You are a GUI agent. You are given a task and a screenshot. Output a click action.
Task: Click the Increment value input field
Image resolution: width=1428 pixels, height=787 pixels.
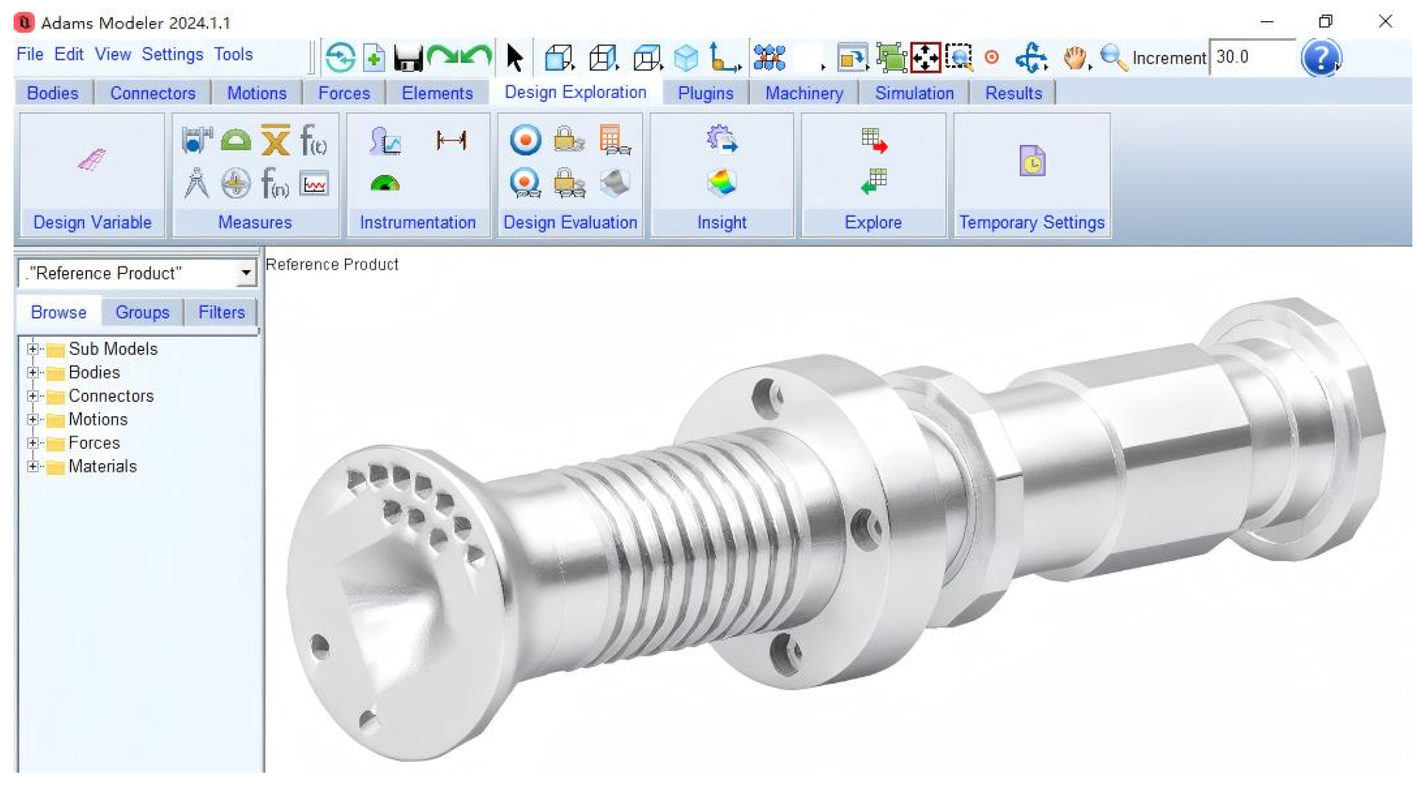coord(1251,58)
